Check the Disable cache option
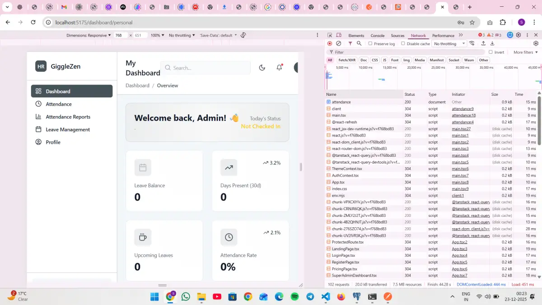 point(403,44)
